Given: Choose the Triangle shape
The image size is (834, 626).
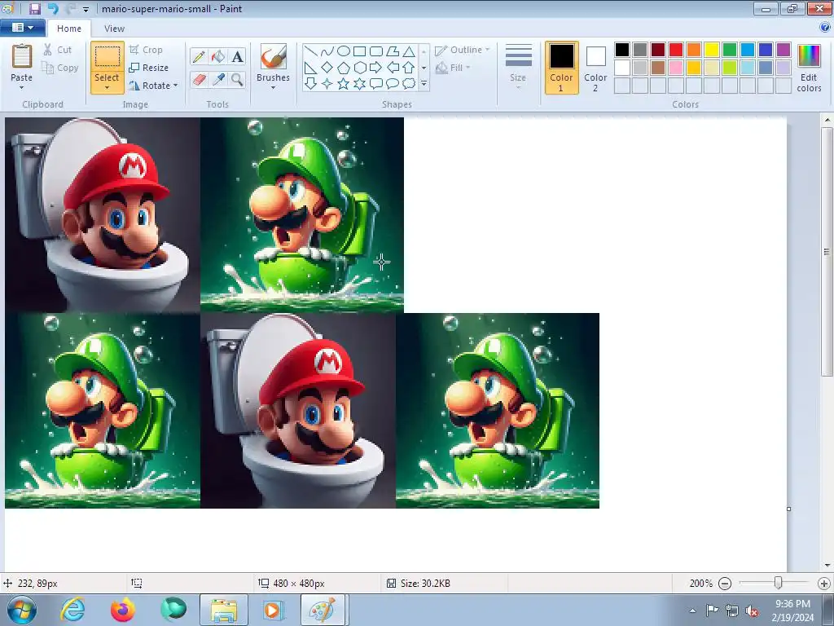Looking at the screenshot, I should click(x=409, y=51).
